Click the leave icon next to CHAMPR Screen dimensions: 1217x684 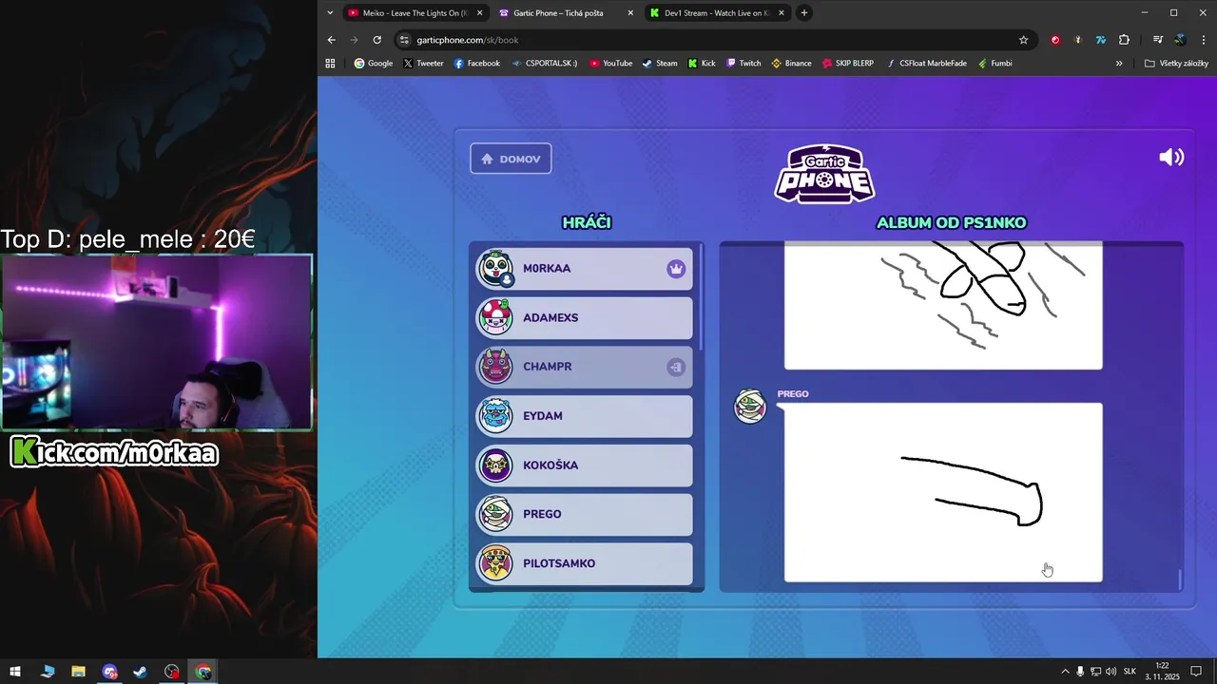676,367
